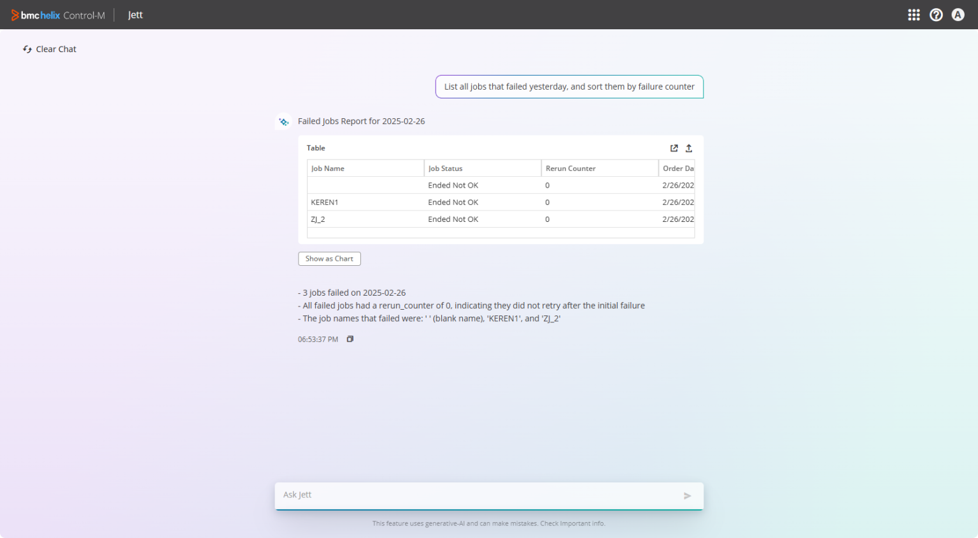The height and width of the screenshot is (538, 978).
Task: Click the Show as Chart button
Action: (x=329, y=258)
